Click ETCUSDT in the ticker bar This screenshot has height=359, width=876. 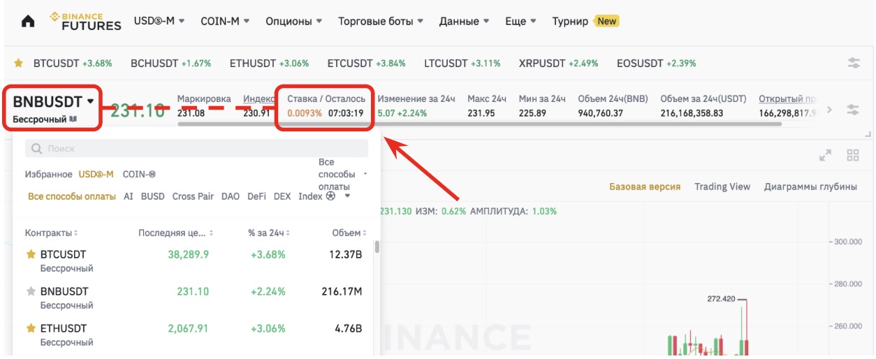pyautogui.click(x=350, y=64)
